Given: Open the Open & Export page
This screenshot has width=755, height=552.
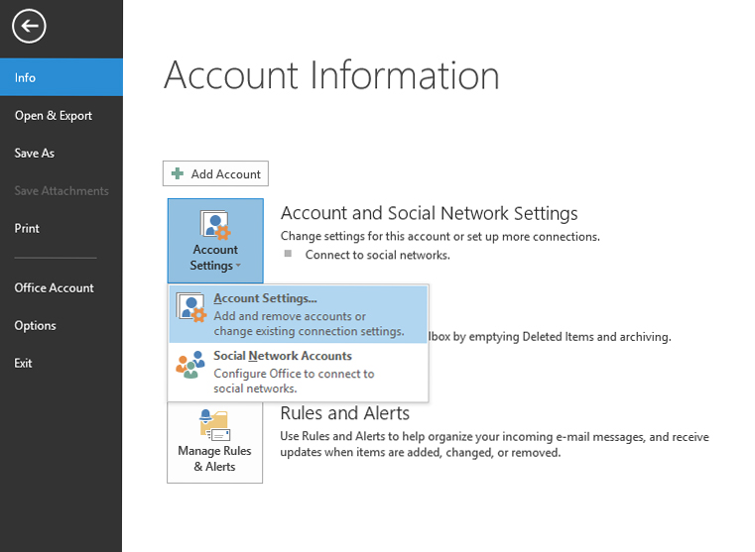Looking at the screenshot, I should pos(62,115).
